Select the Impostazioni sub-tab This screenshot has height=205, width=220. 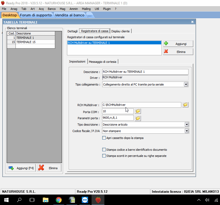point(77,61)
